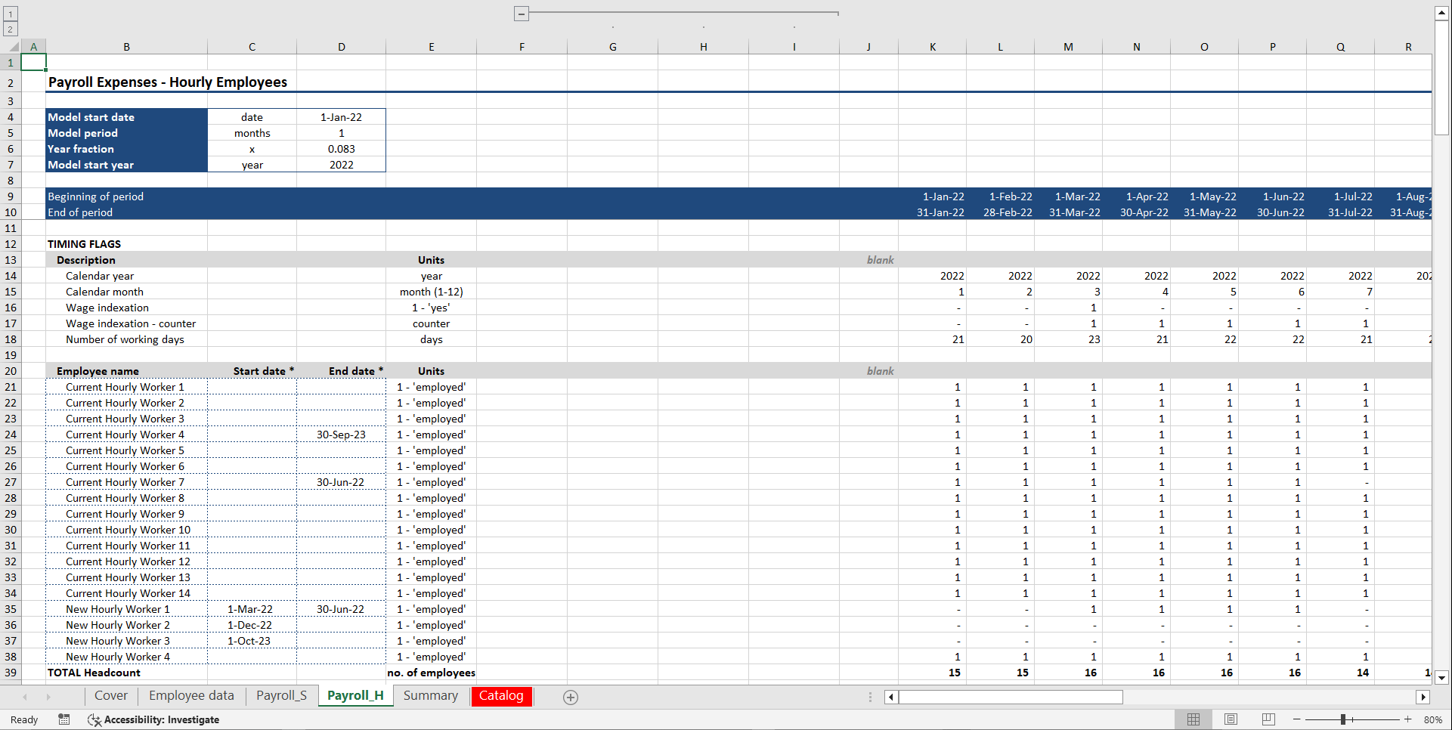This screenshot has width=1452, height=730.
Task: Zoom out using the minus icon
Action: pos(1297,719)
